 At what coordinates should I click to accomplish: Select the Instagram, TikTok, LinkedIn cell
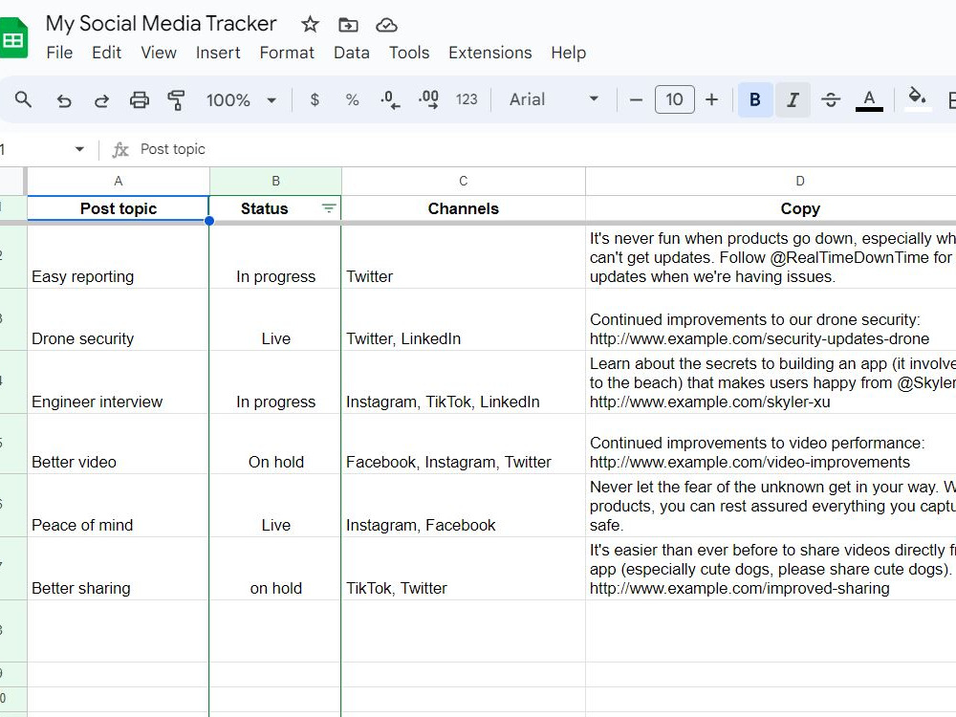tap(464, 382)
